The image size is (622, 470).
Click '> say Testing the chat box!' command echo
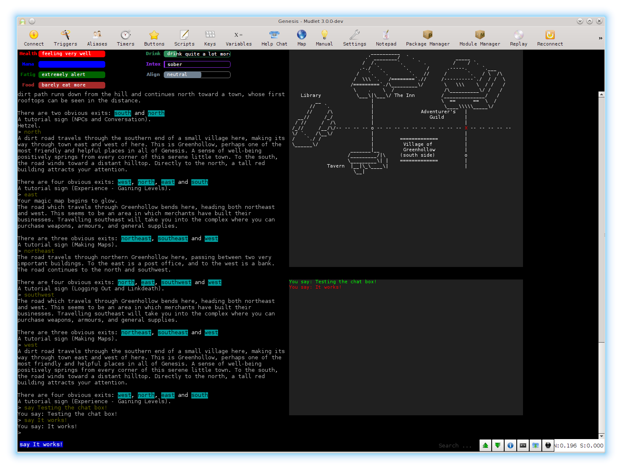click(62, 408)
